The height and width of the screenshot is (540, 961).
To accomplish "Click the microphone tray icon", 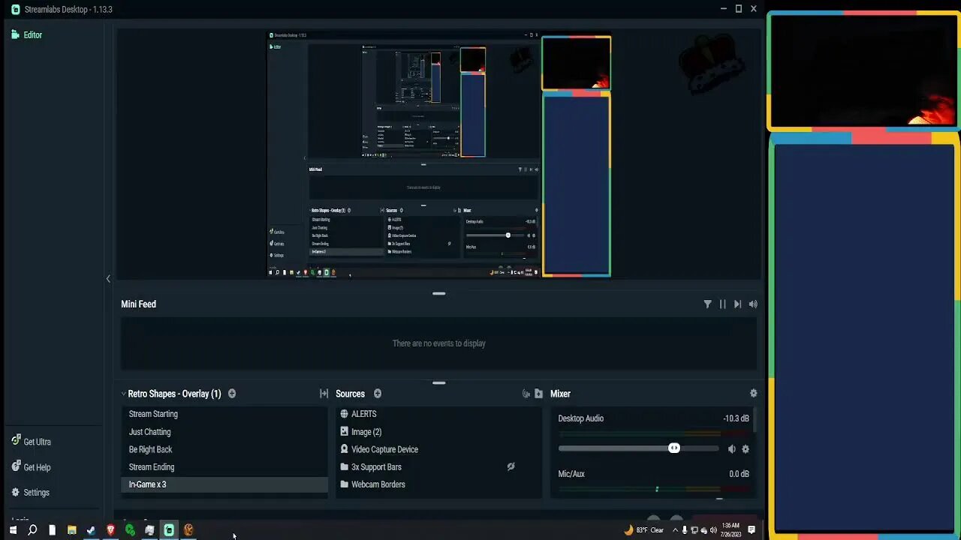I will (684, 530).
